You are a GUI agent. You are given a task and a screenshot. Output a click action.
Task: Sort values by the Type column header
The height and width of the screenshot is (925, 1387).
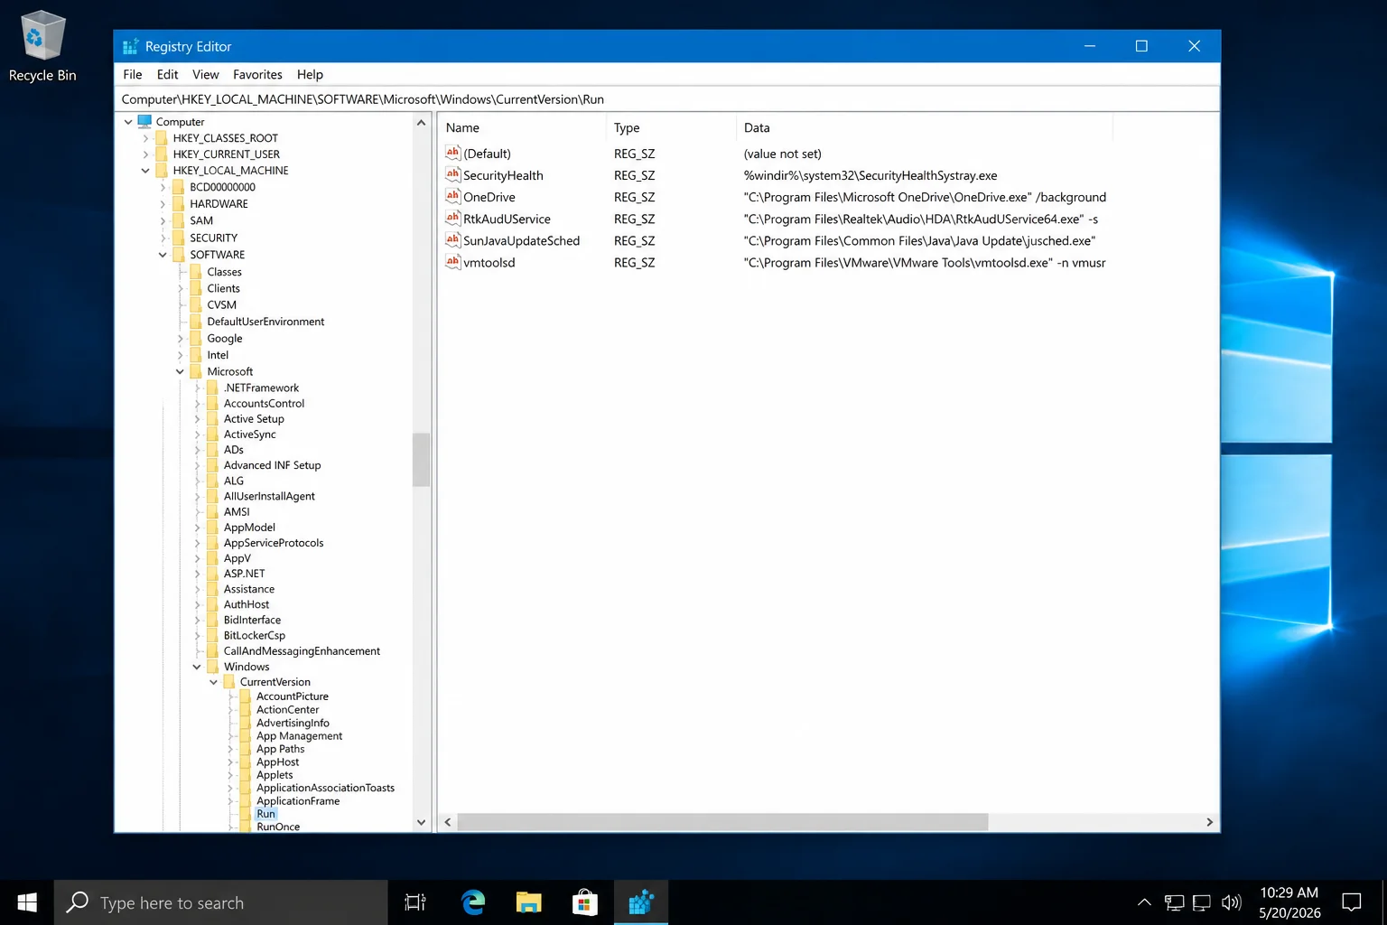click(x=670, y=127)
